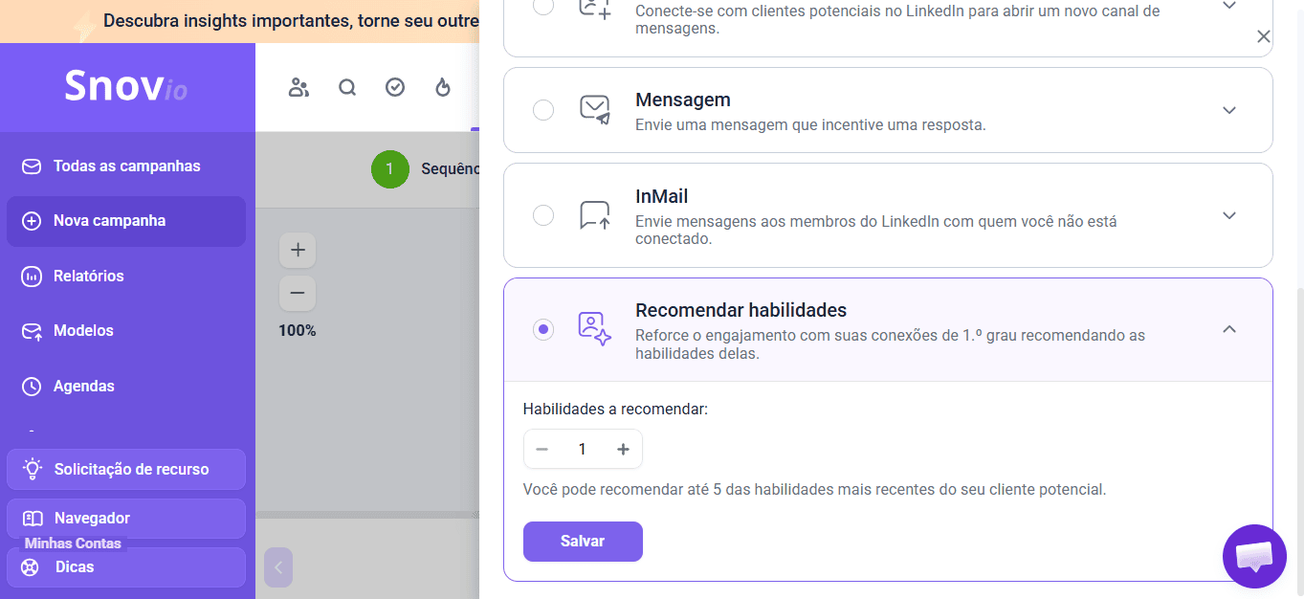Close the side panel with X
The image size is (1304, 599).
1264,36
